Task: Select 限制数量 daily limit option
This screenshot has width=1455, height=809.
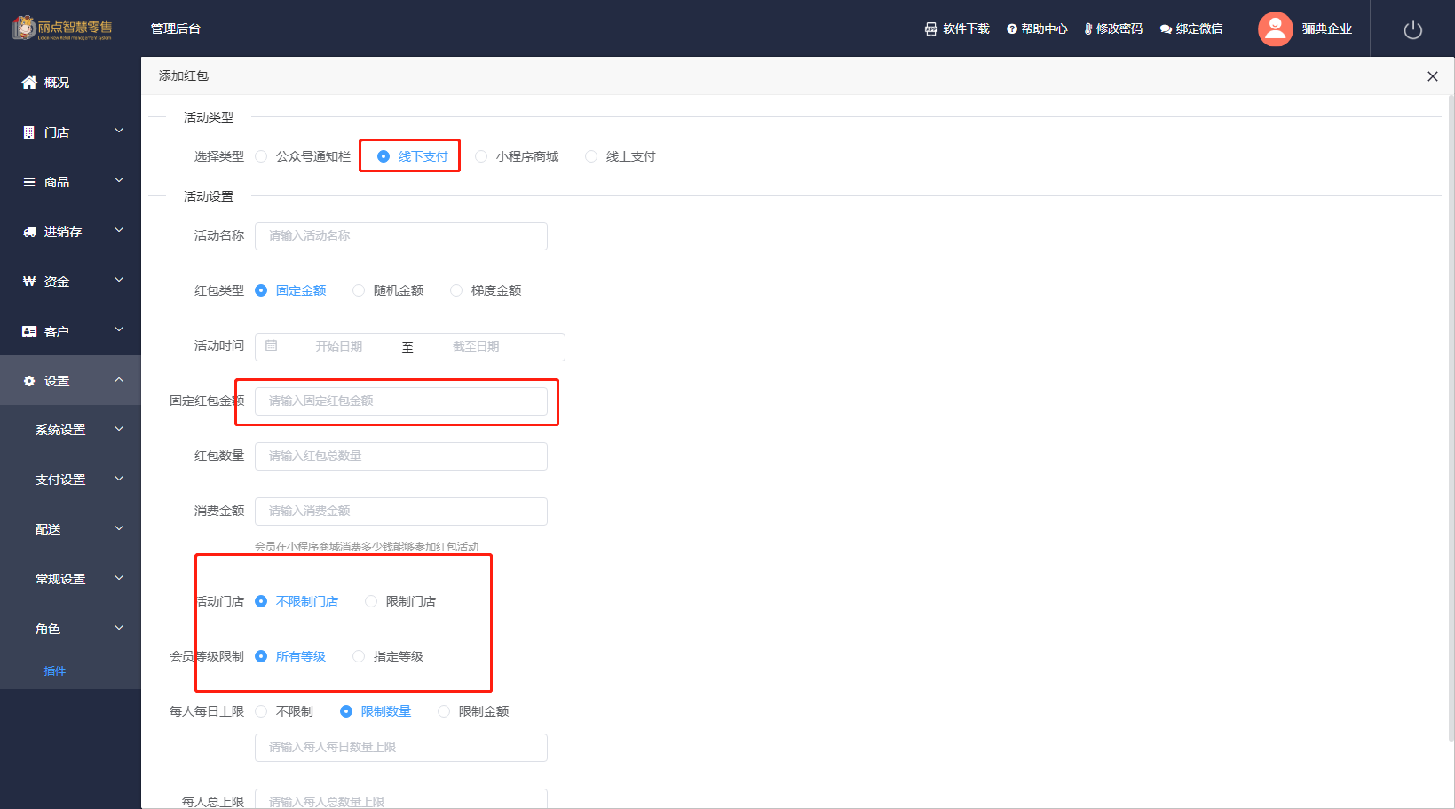Action: pos(376,711)
